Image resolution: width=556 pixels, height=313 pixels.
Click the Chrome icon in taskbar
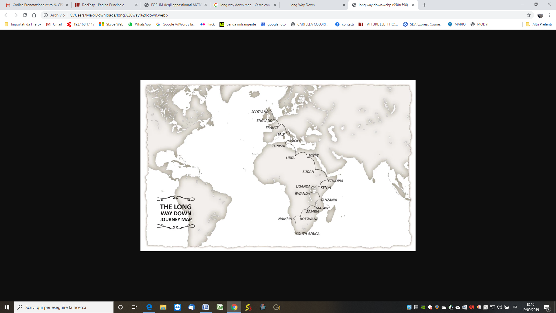pos(234,307)
